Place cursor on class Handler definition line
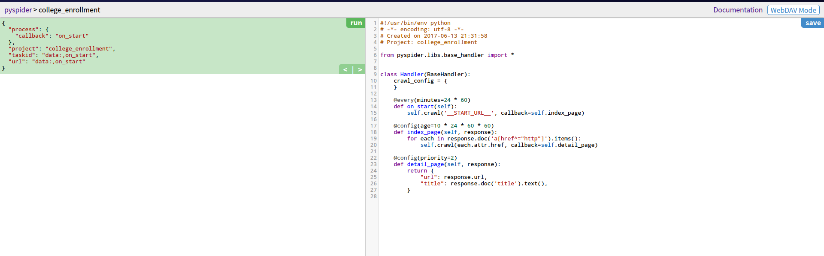This screenshot has height=256, width=824. pyautogui.click(x=425, y=74)
